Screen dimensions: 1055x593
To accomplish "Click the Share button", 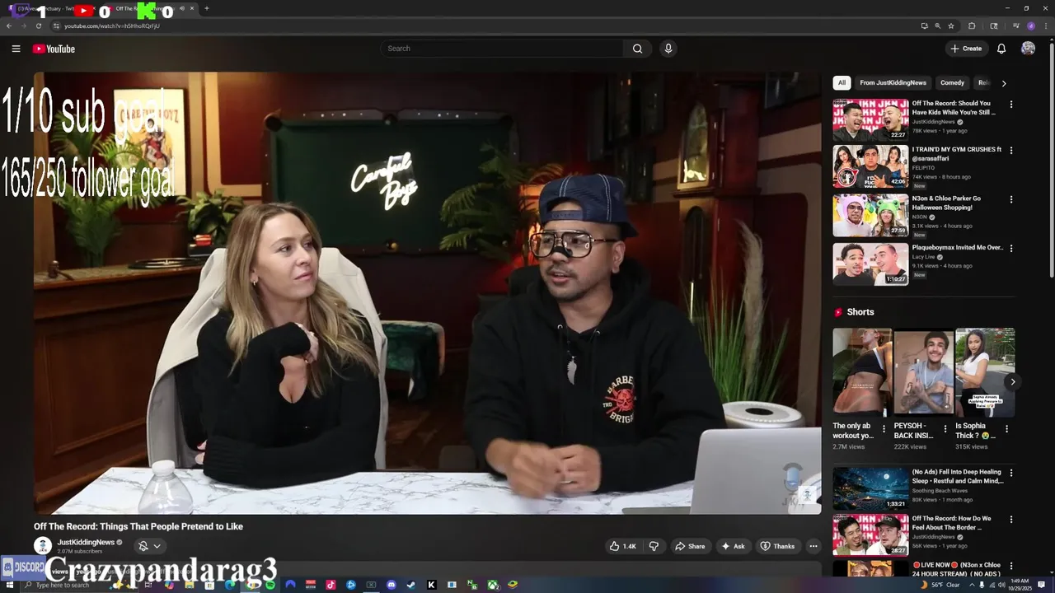I will [x=690, y=546].
